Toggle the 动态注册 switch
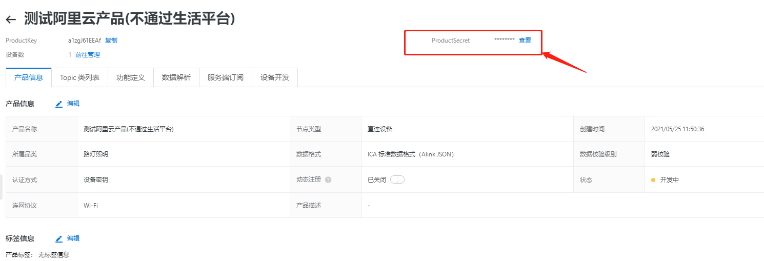Image resolution: width=764 pixels, height=261 pixels. [x=397, y=179]
